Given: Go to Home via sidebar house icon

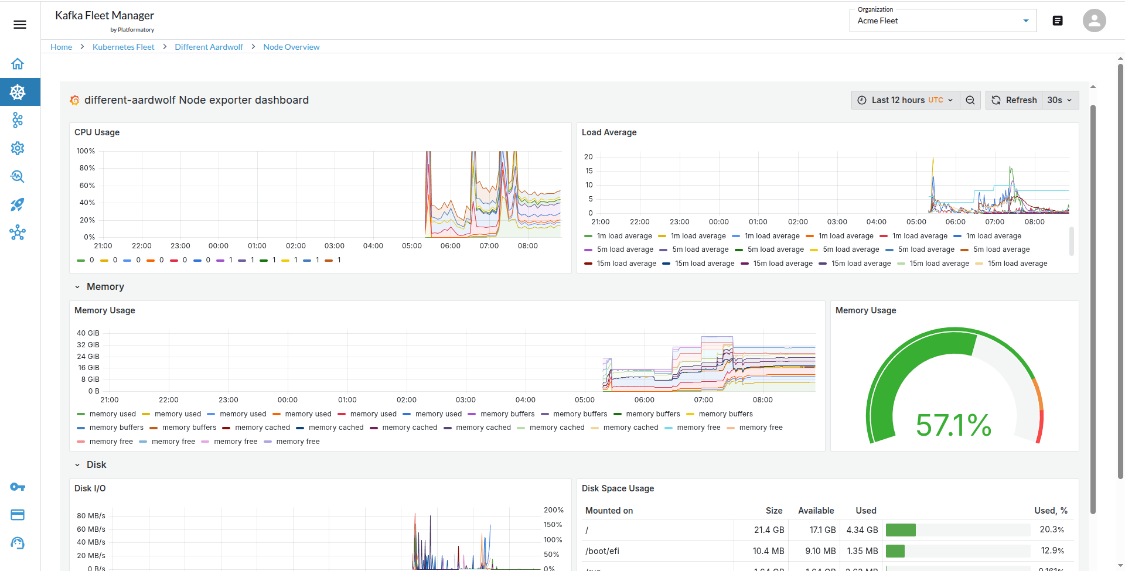Looking at the screenshot, I should click(x=18, y=64).
